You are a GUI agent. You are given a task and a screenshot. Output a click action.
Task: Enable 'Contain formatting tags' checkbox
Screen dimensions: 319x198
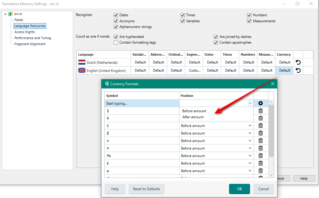click(116, 42)
